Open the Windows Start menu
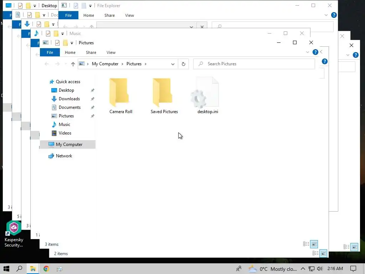Image resolution: width=365 pixels, height=274 pixels. point(6,269)
